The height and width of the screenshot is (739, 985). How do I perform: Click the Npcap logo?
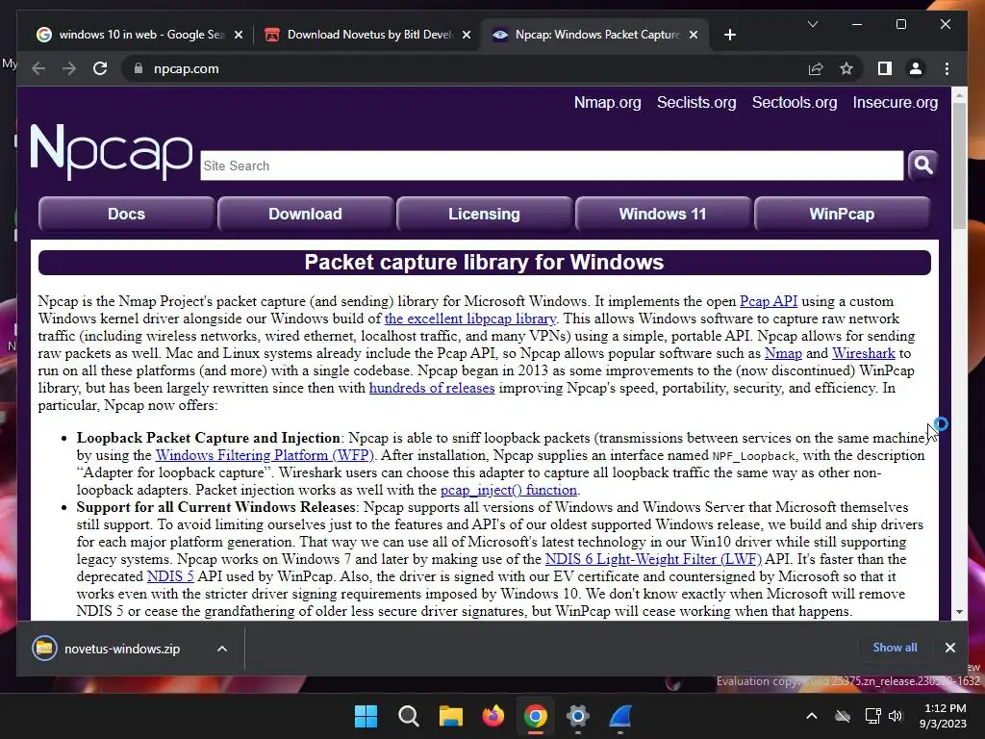point(112,151)
